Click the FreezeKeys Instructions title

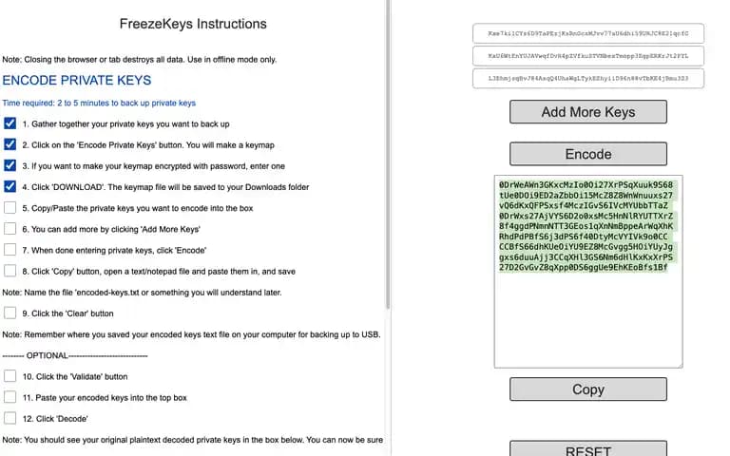(x=193, y=24)
